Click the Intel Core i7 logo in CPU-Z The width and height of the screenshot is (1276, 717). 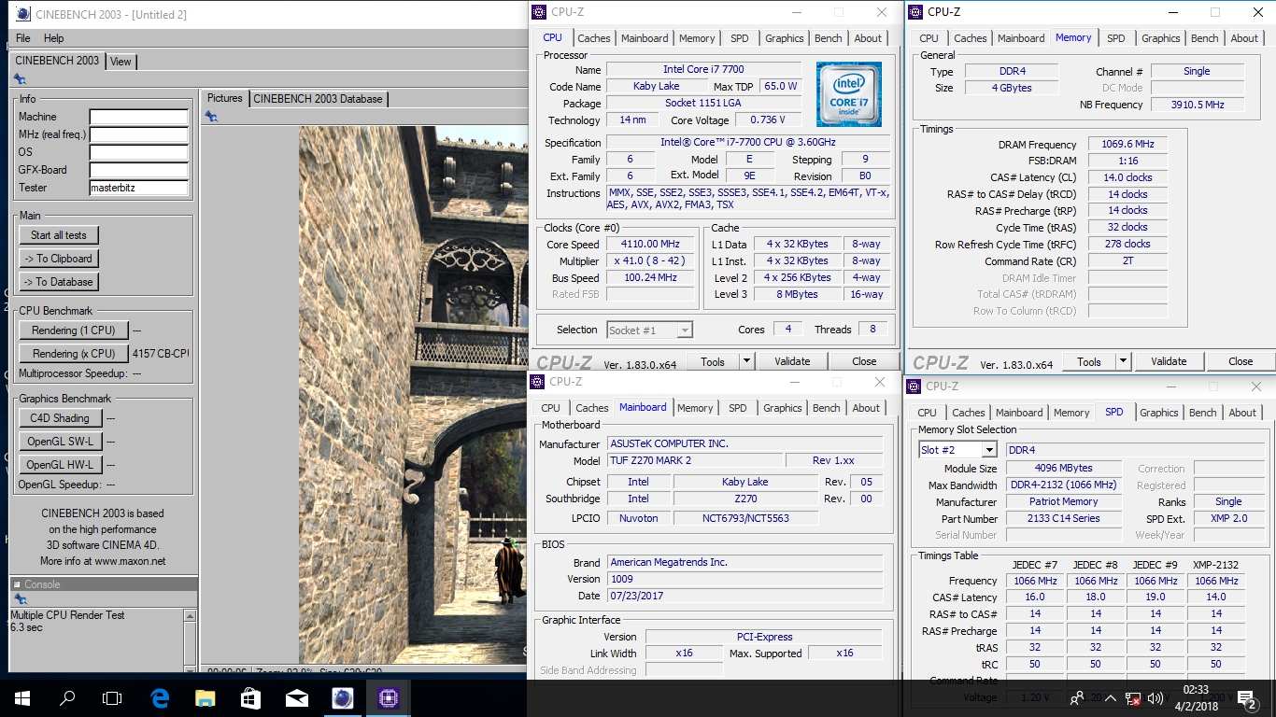coord(848,94)
